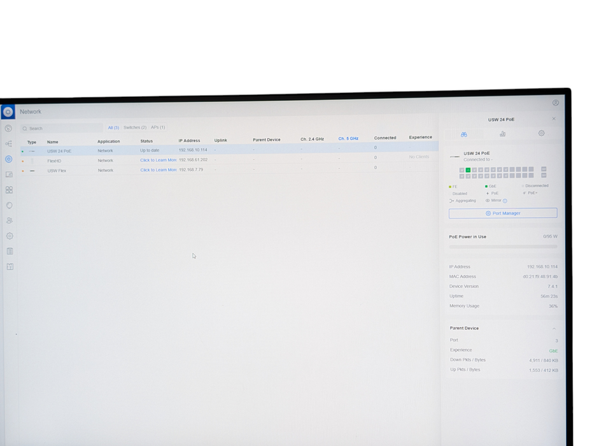This screenshot has width=592, height=446.
Task: Focus the Search field
Action: pos(62,129)
